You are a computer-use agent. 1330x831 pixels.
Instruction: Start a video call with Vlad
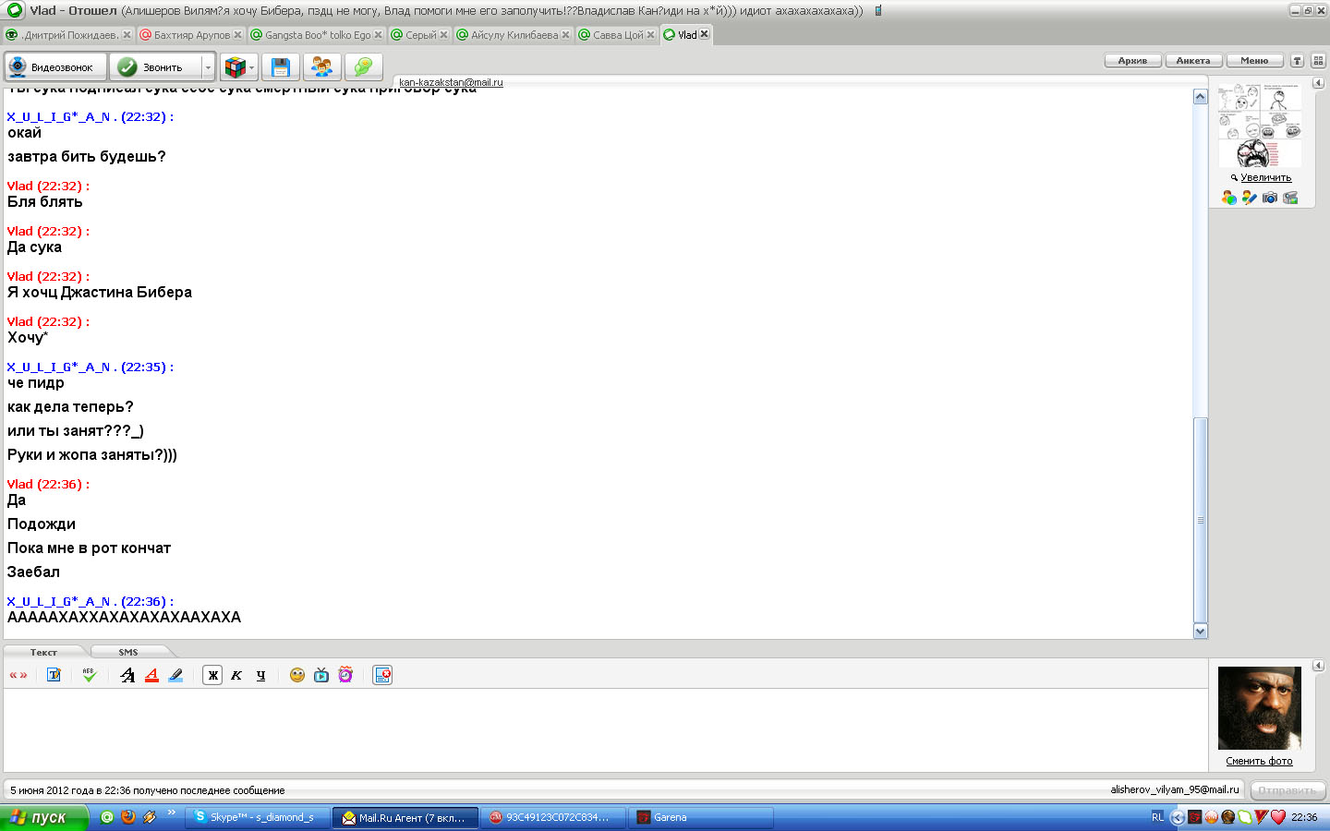click(x=55, y=67)
